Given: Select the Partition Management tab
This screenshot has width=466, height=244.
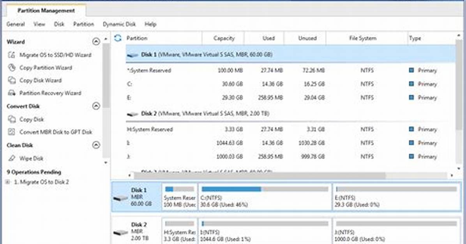Looking at the screenshot, I should pos(46,10).
